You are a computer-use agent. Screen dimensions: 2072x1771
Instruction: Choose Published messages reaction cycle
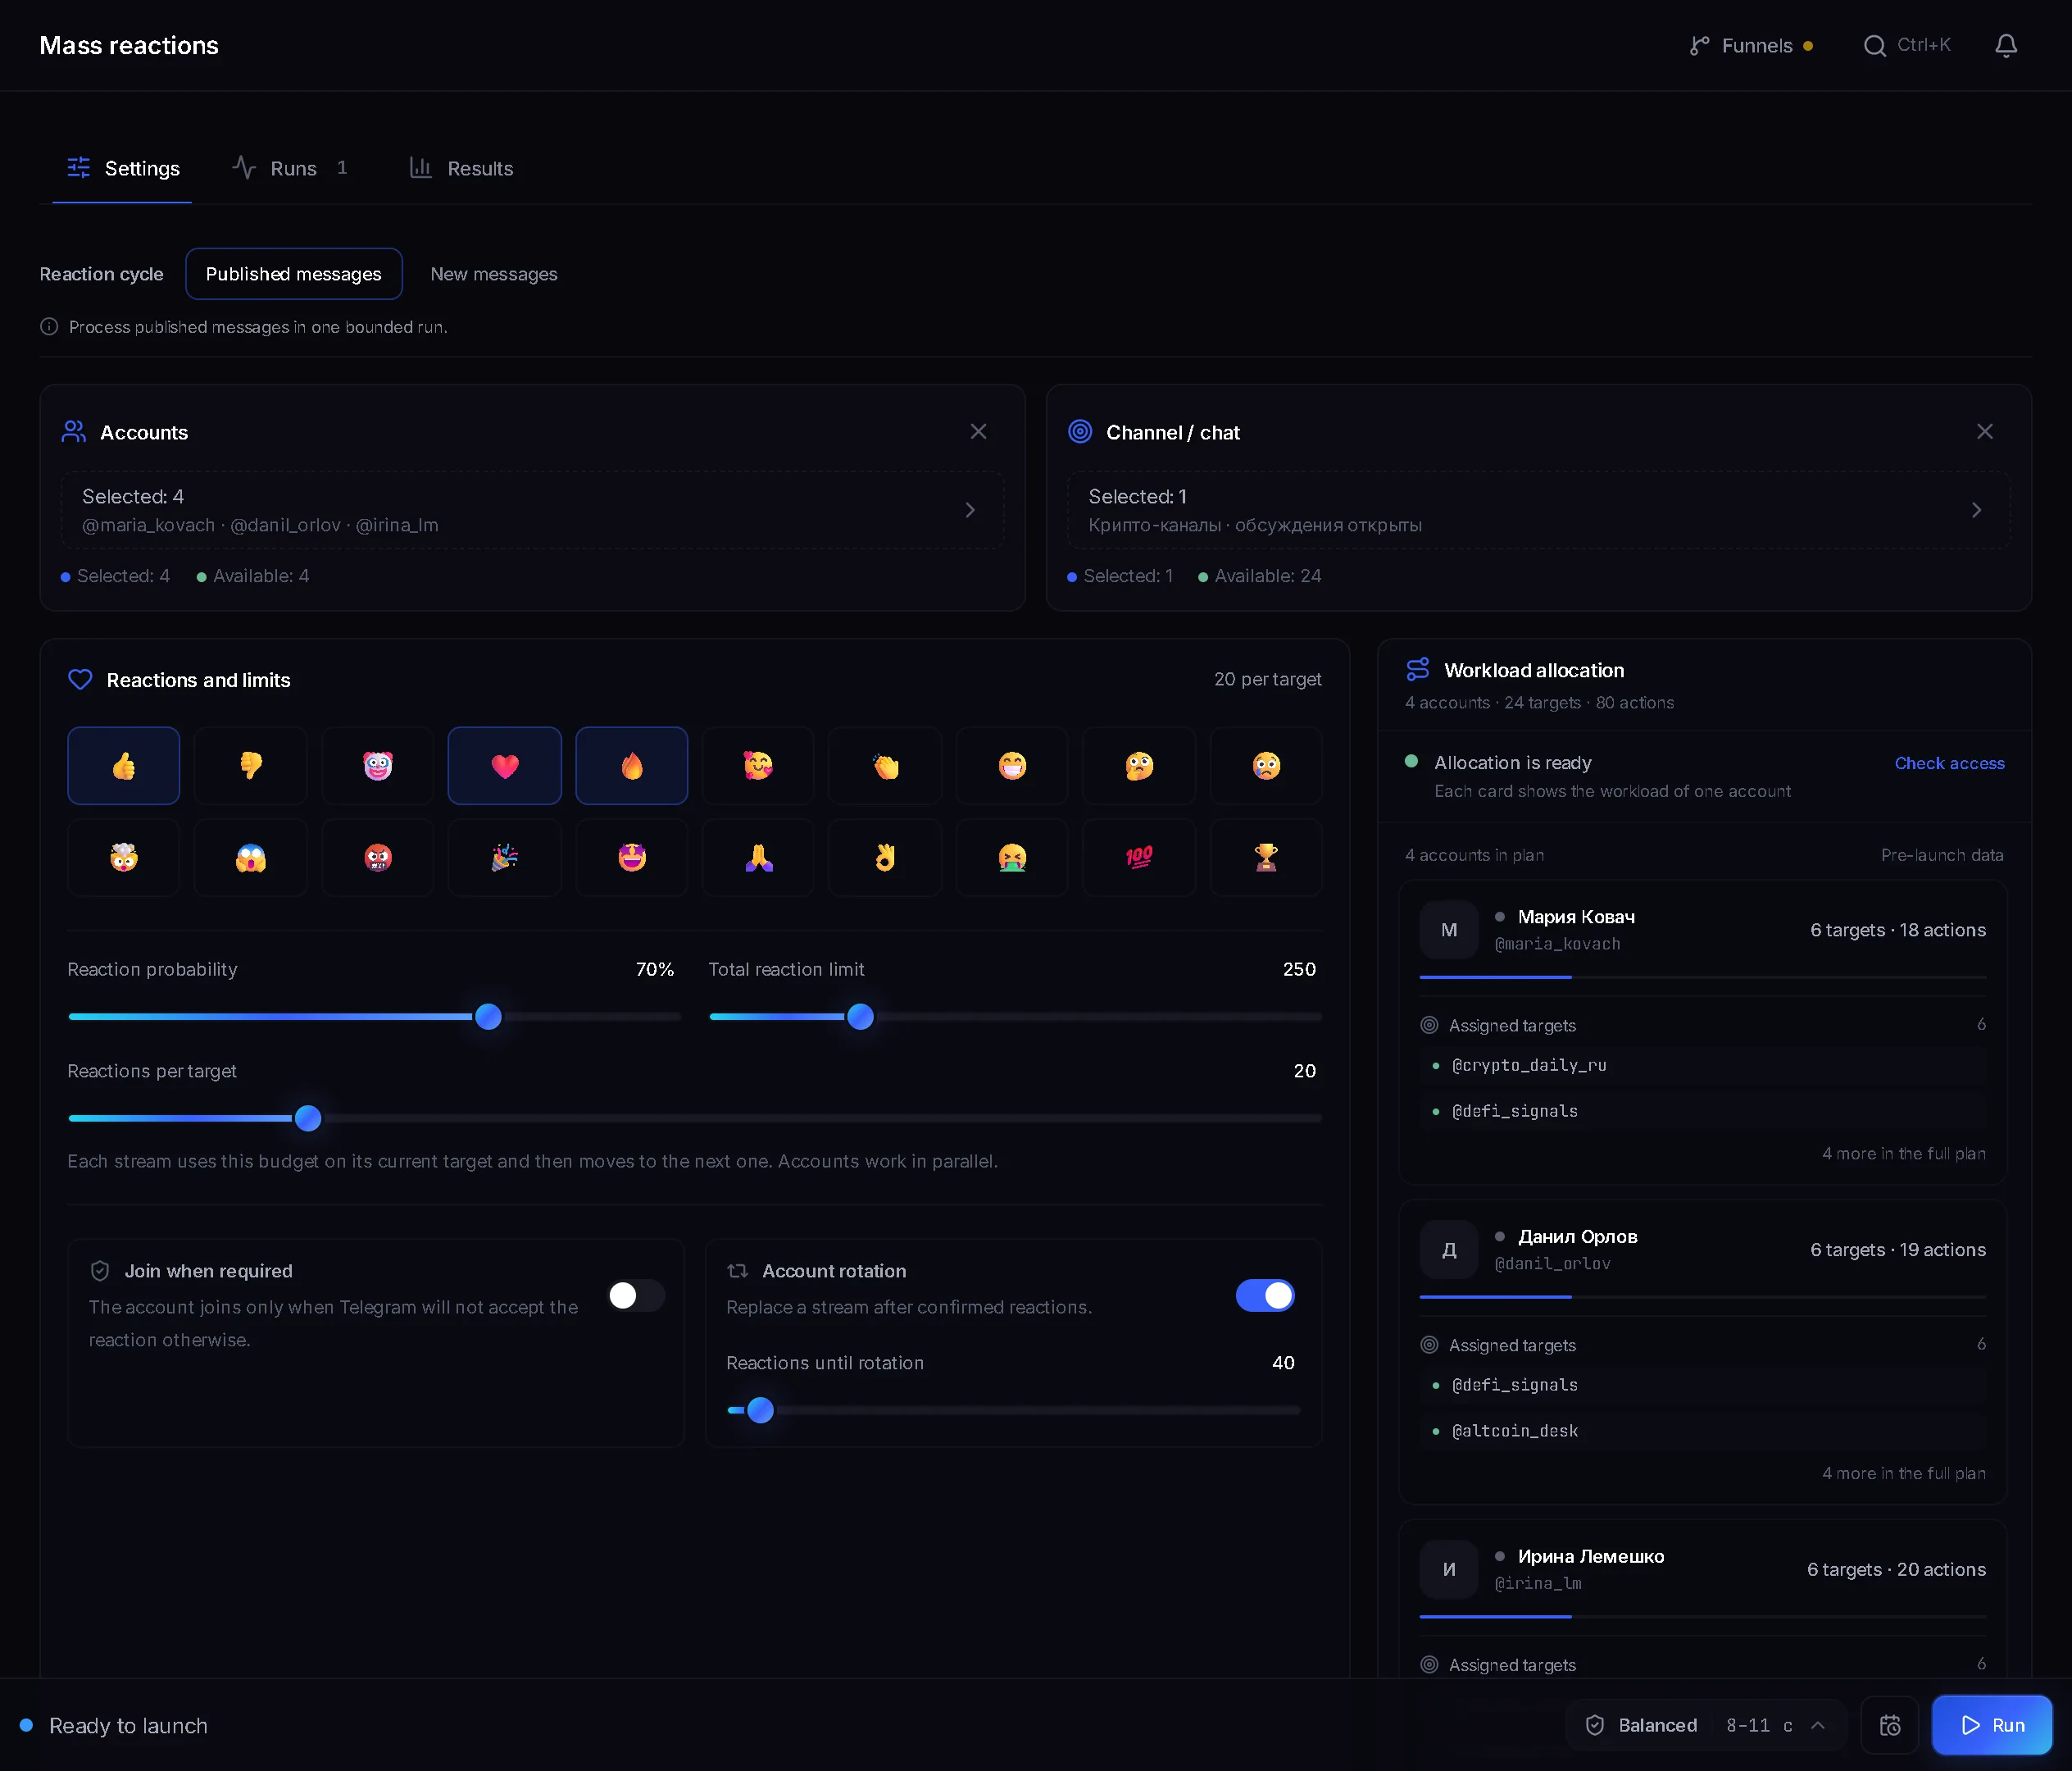[294, 274]
